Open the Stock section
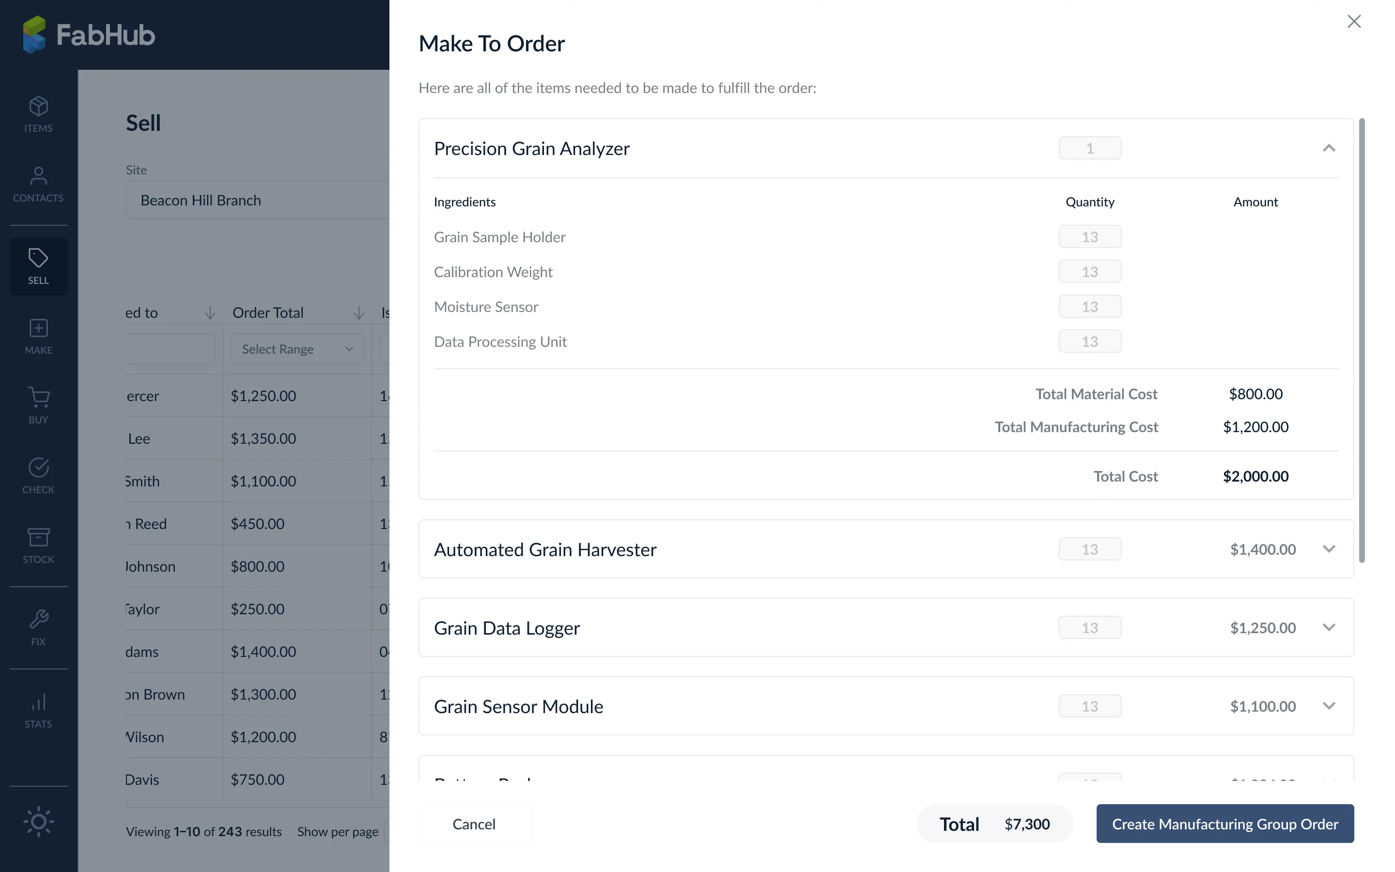1395x872 pixels. tap(38, 545)
